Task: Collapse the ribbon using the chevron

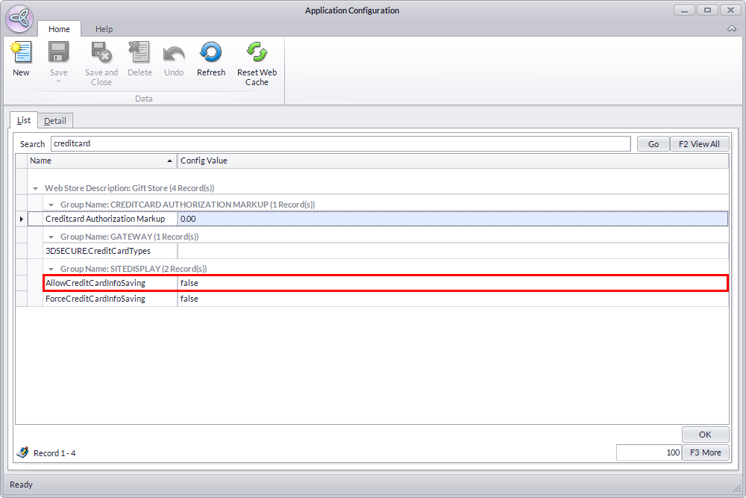Action: (x=731, y=29)
